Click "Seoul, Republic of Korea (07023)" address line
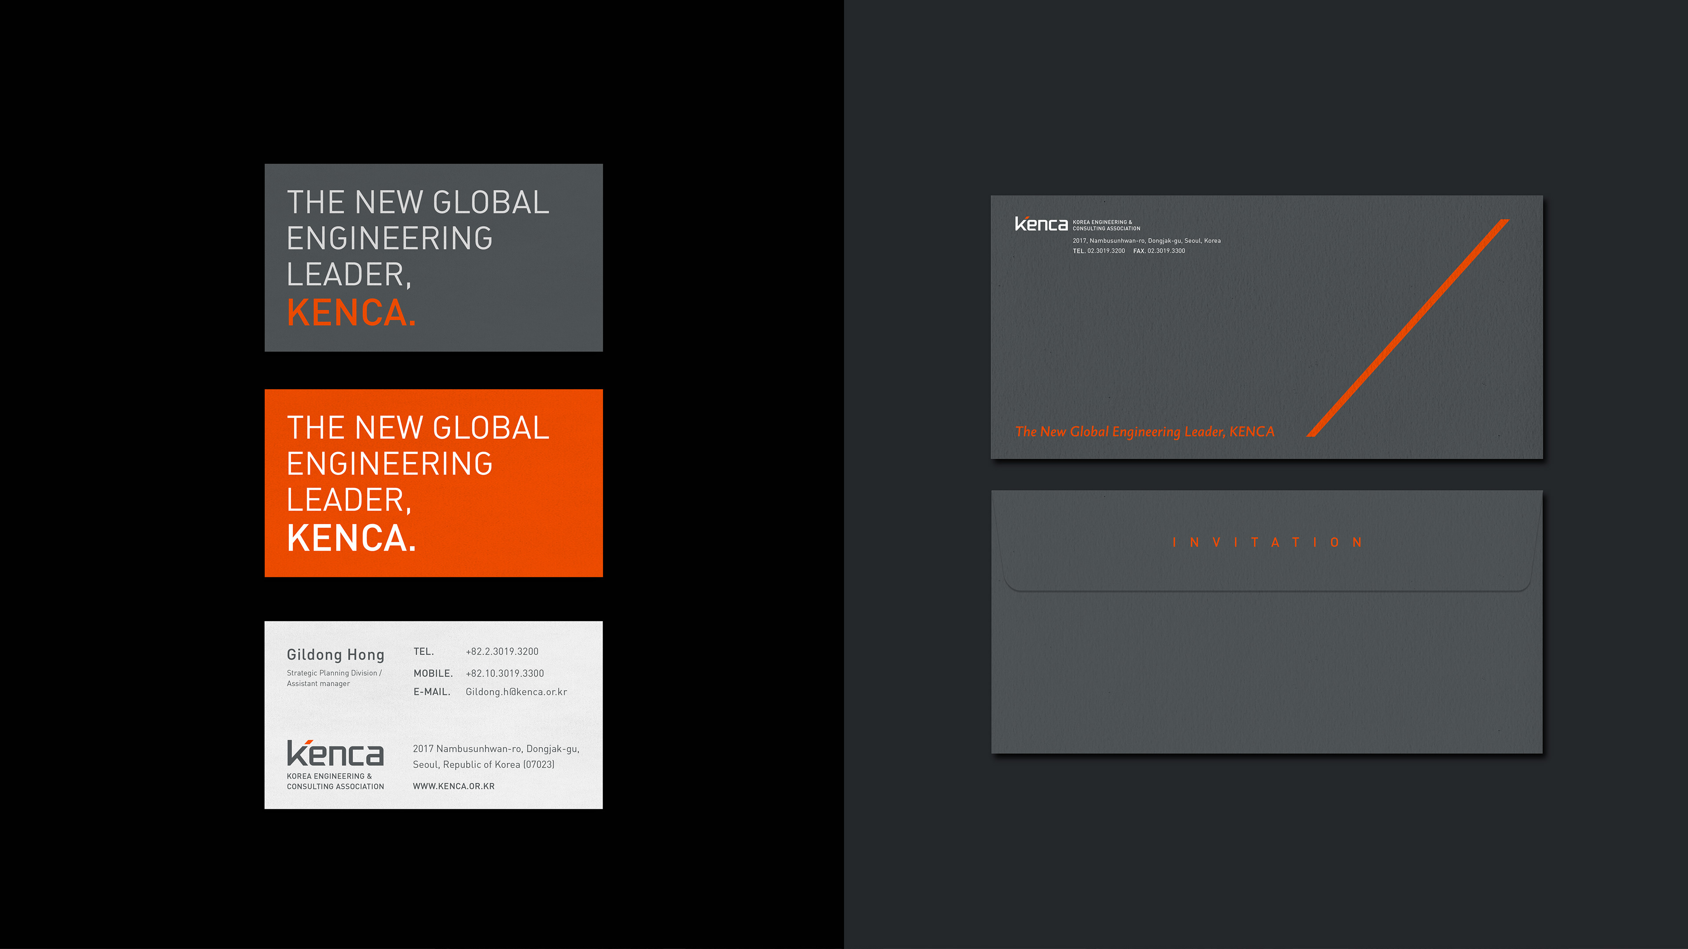1688x949 pixels. click(x=484, y=764)
